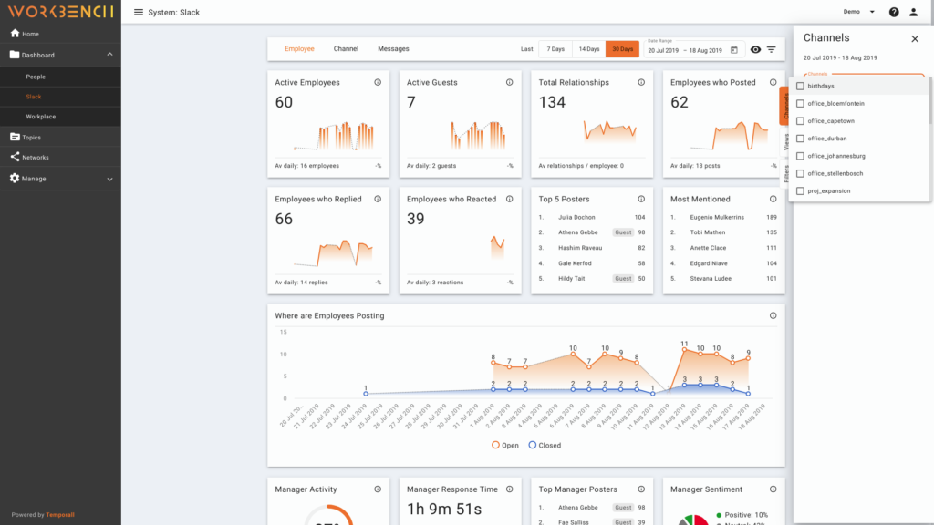Check the office_bloemfontein channel checkbox
Viewport: 934px width, 525px height.
(800, 103)
